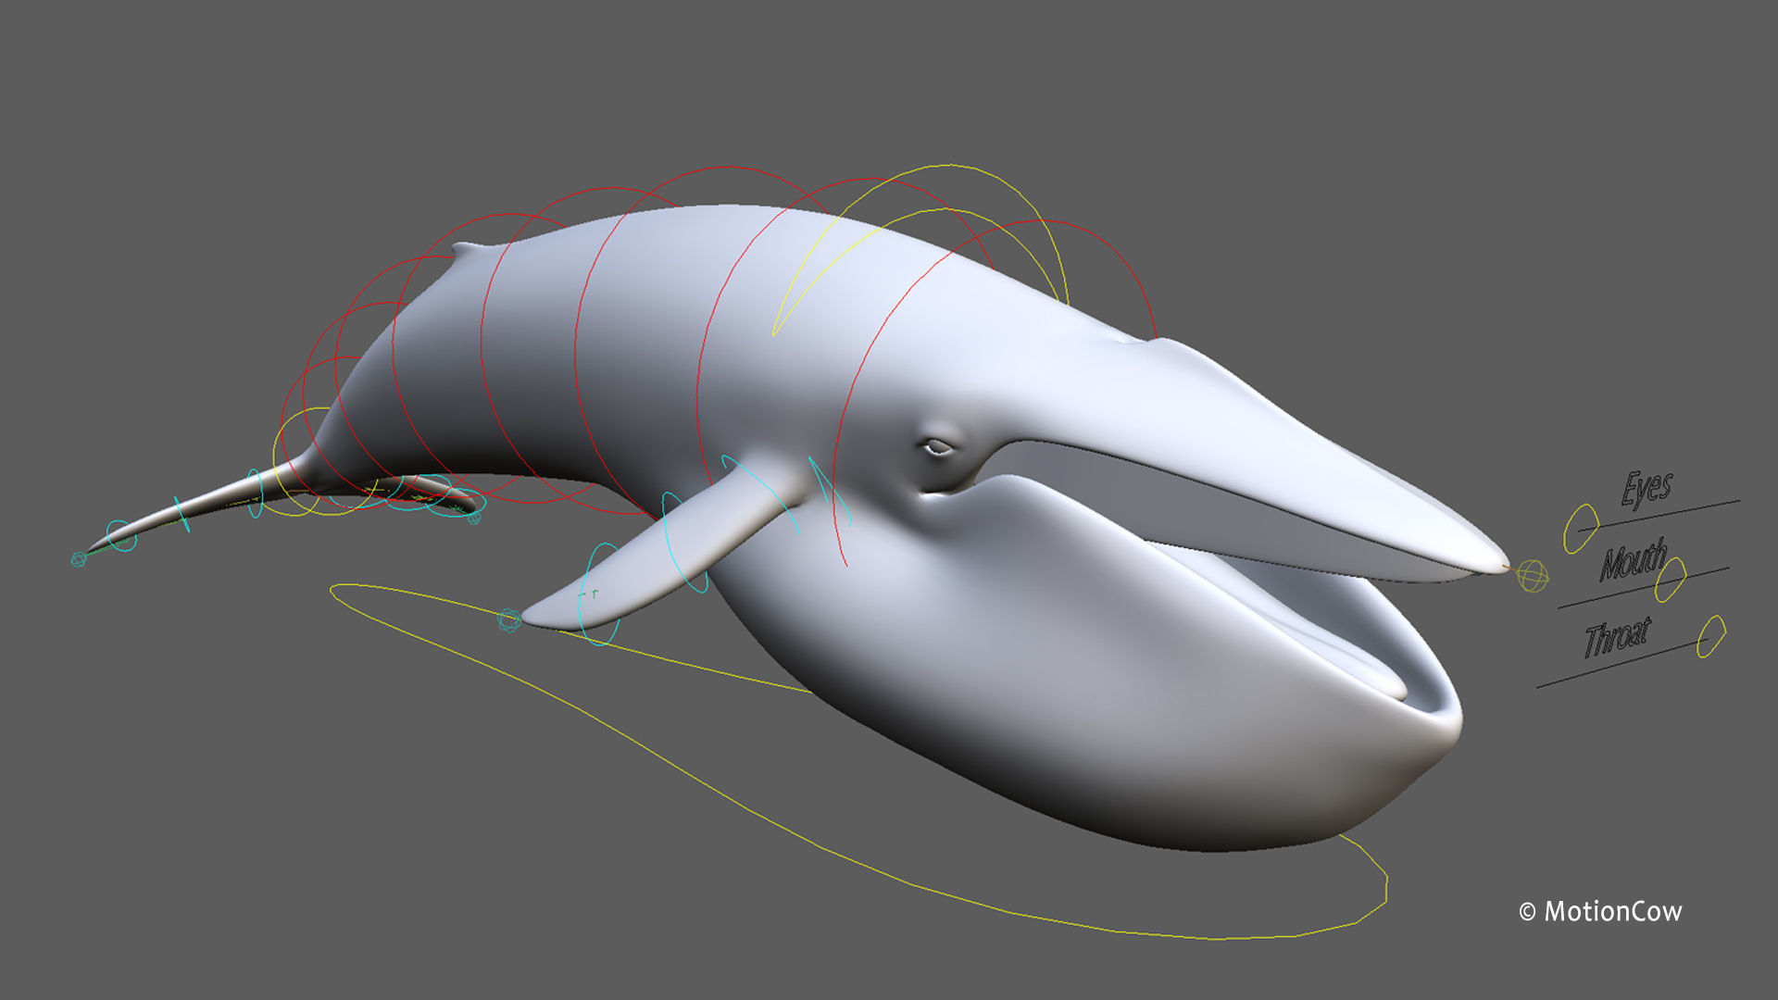Select the cyan ring around pectoral fin tip
The height and width of the screenshot is (1000, 1778).
[599, 594]
